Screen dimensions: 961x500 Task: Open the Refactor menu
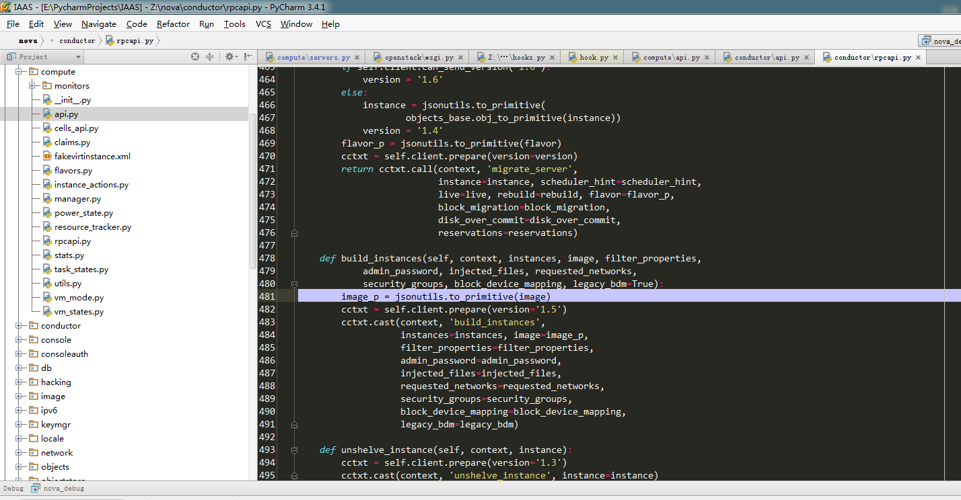pyautogui.click(x=173, y=24)
